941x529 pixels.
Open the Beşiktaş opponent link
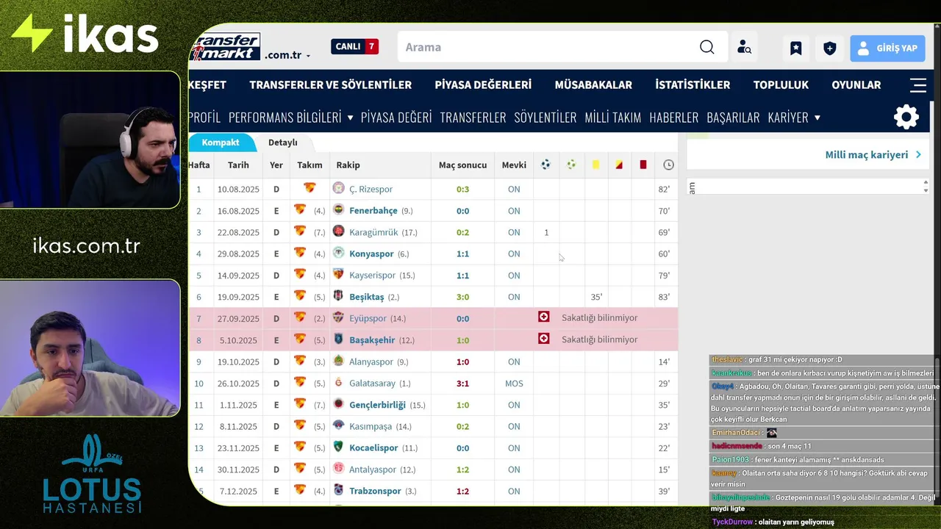click(367, 297)
